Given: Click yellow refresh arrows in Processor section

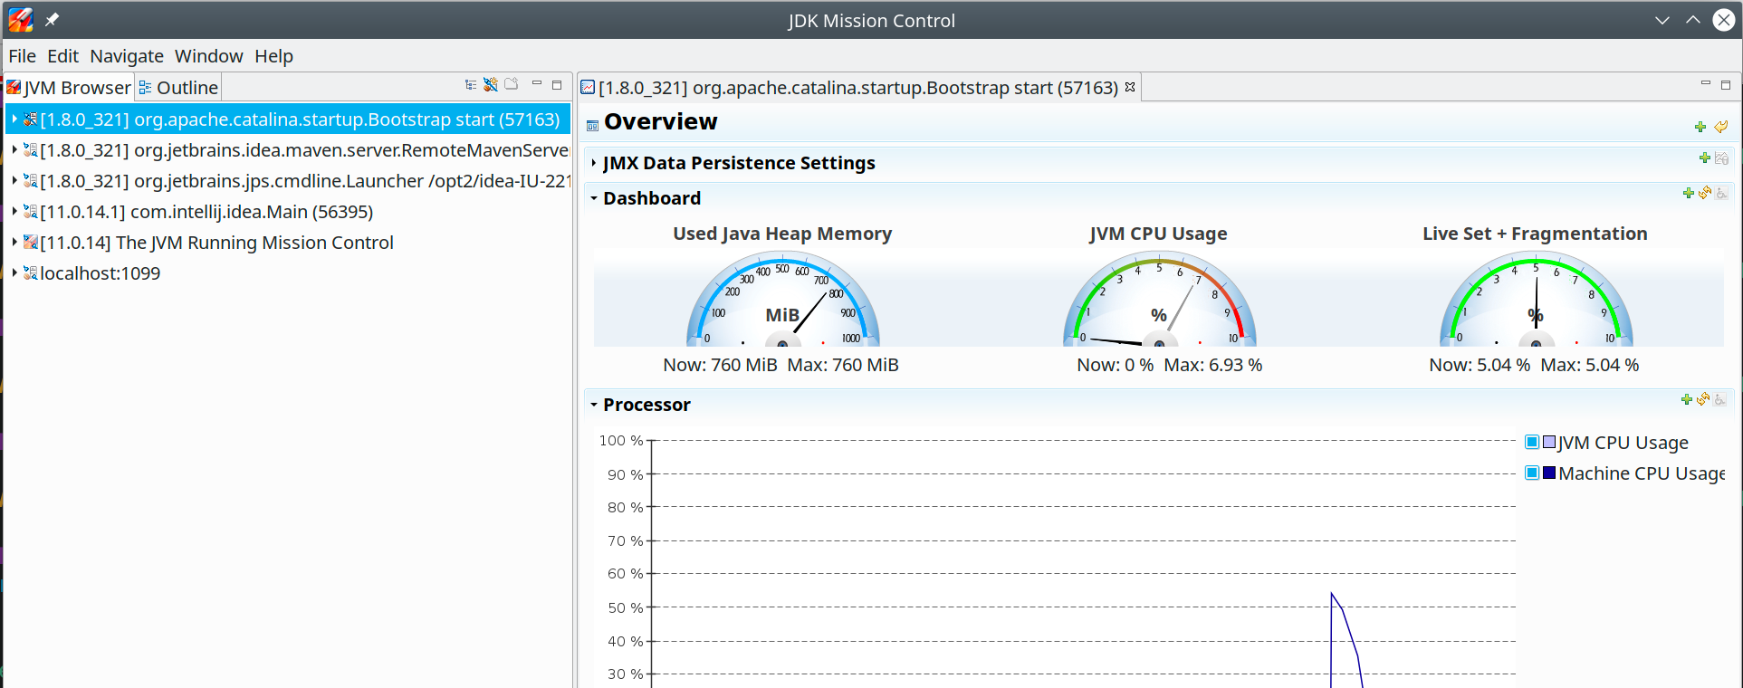Looking at the screenshot, I should click(1703, 399).
